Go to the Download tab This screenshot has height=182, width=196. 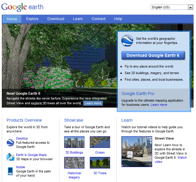[56, 19]
